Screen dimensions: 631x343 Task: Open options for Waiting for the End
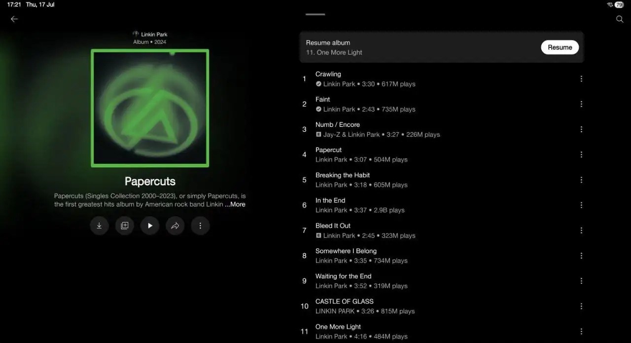[581, 281]
